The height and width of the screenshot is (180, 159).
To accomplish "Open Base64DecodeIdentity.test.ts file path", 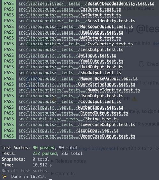I will [86, 4].
